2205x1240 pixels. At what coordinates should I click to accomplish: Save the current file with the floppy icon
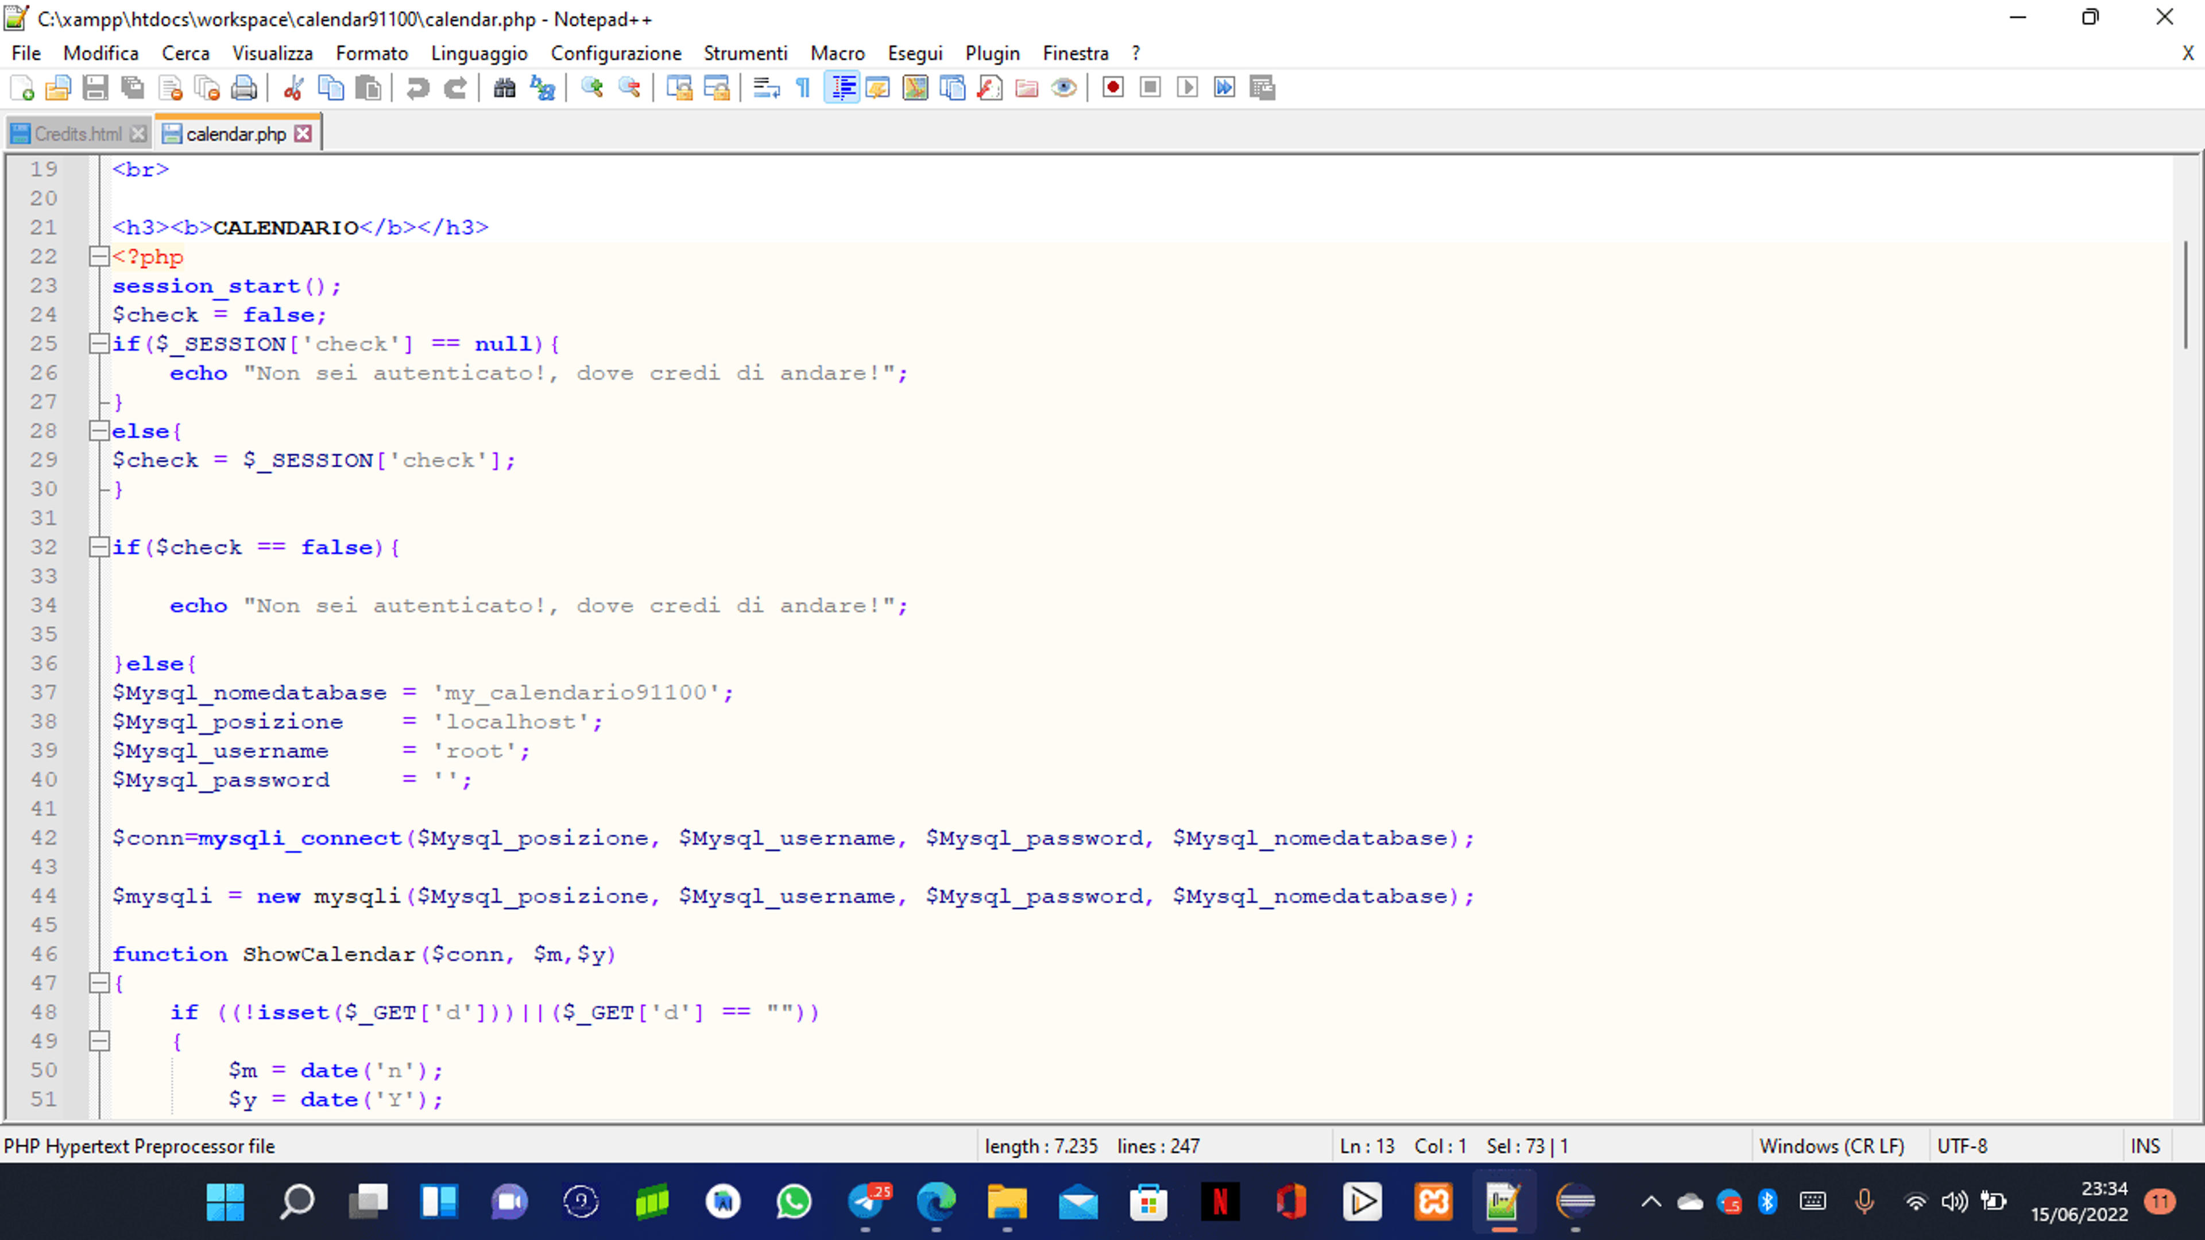coord(95,87)
